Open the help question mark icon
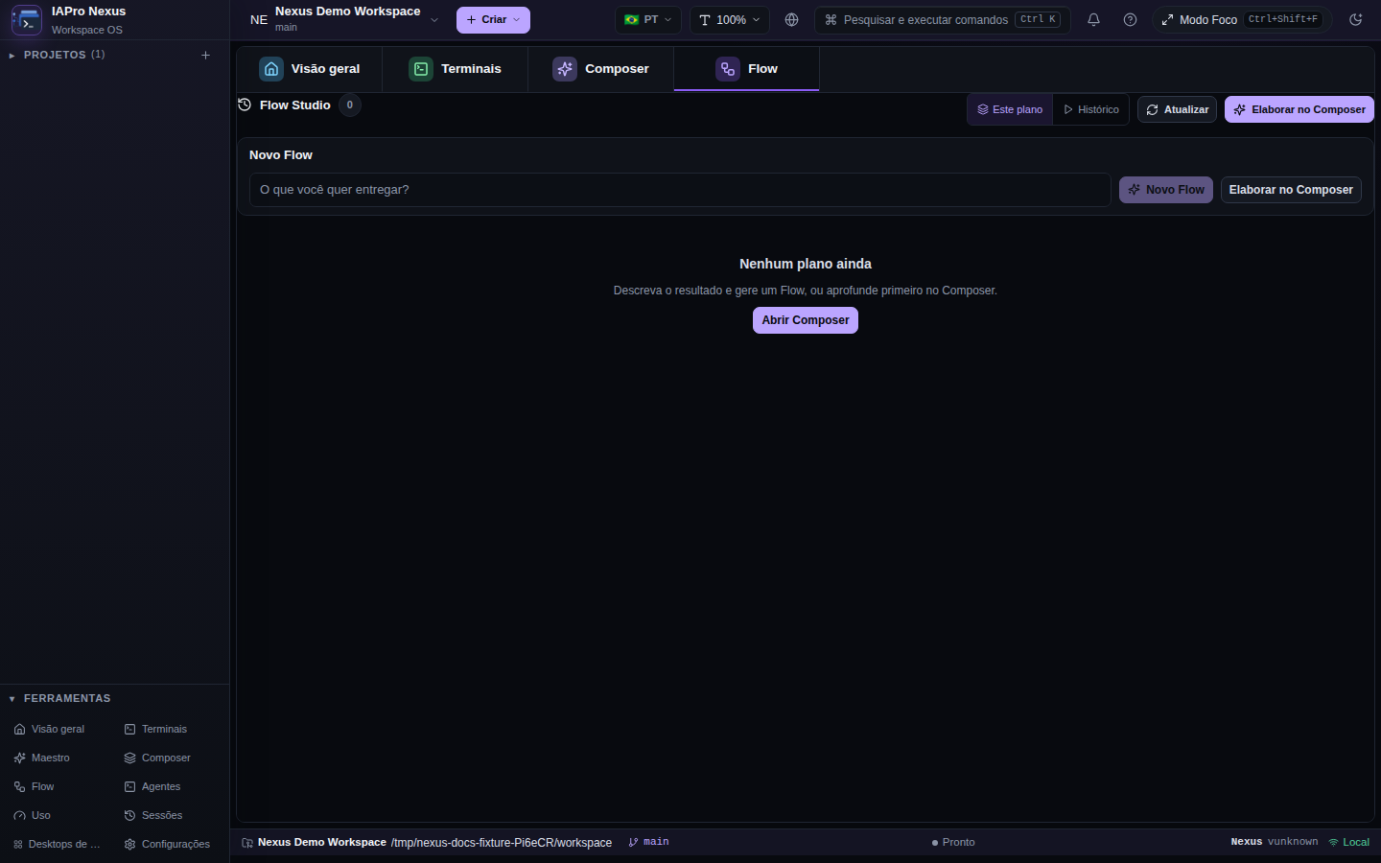This screenshot has width=1381, height=863. tap(1130, 20)
